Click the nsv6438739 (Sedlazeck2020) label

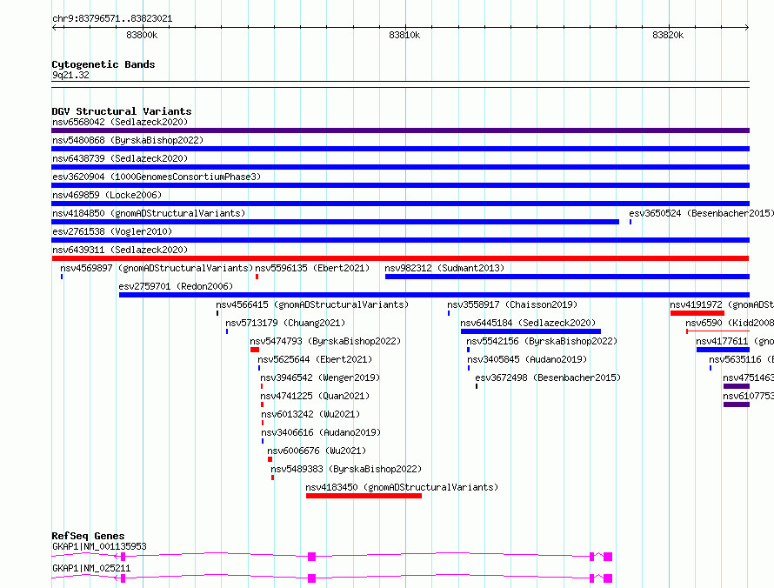120,158
